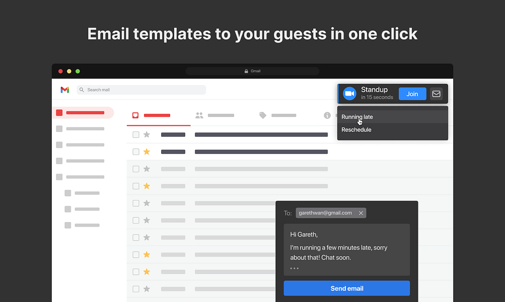
Task: Expand trimmed content via the three dots
Action: (294, 268)
